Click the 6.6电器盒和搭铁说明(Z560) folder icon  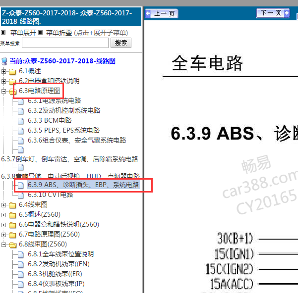click(12, 225)
